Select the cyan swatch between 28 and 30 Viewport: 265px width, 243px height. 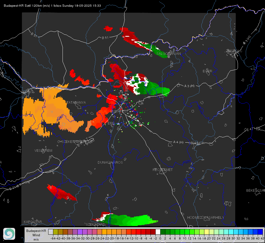(x=231, y=232)
